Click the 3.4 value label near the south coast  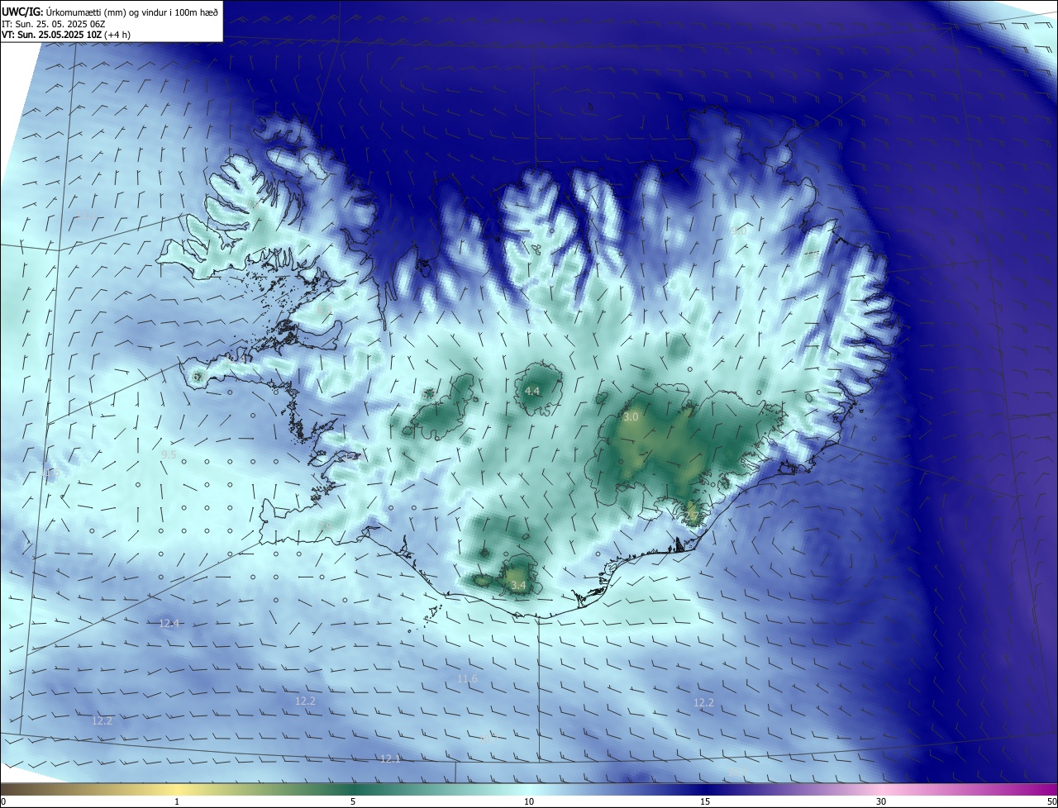click(x=518, y=586)
